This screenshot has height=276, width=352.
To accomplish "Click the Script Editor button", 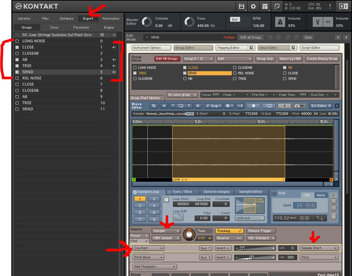I will [319, 48].
